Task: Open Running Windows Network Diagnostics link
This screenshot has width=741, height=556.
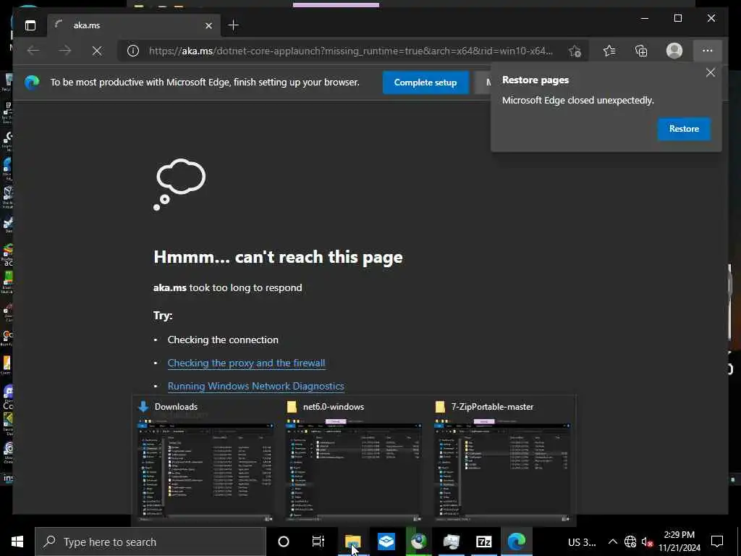Action: click(255, 387)
